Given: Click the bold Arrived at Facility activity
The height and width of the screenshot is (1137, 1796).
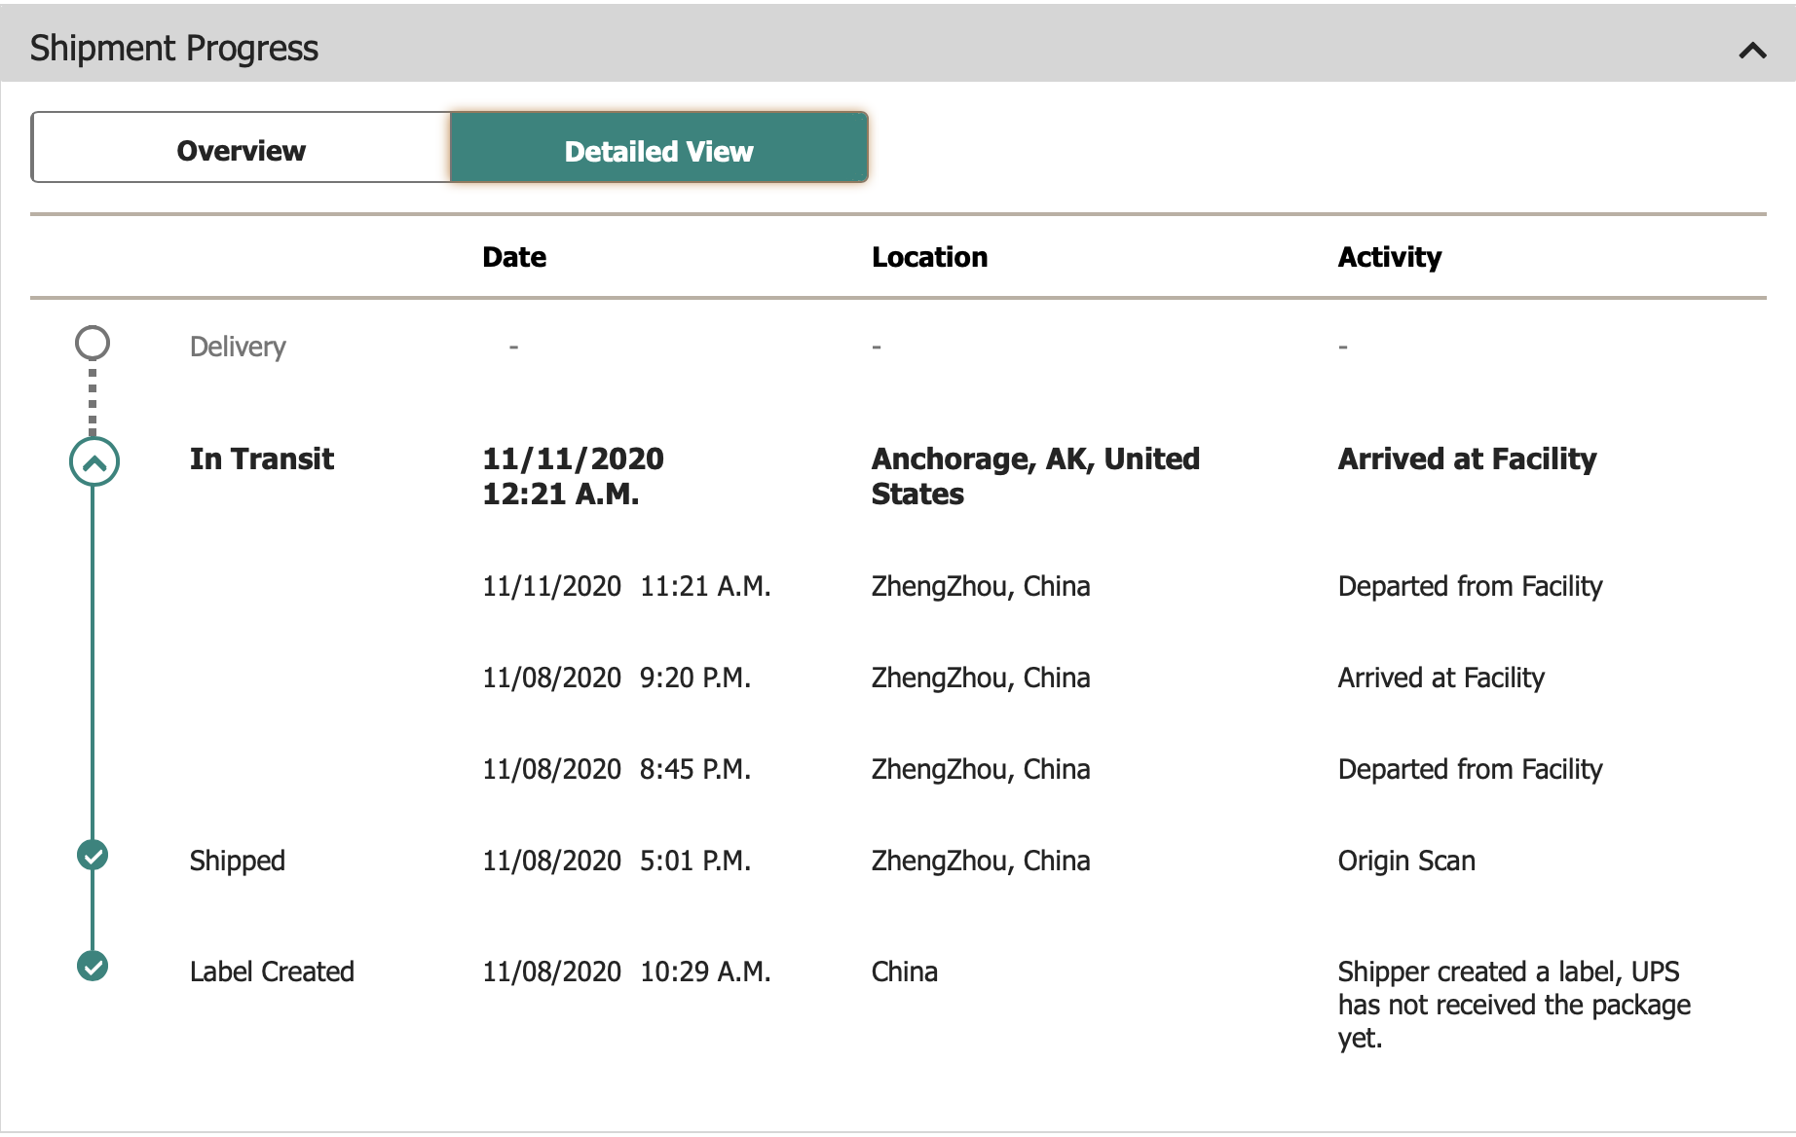Looking at the screenshot, I should pos(1467,458).
